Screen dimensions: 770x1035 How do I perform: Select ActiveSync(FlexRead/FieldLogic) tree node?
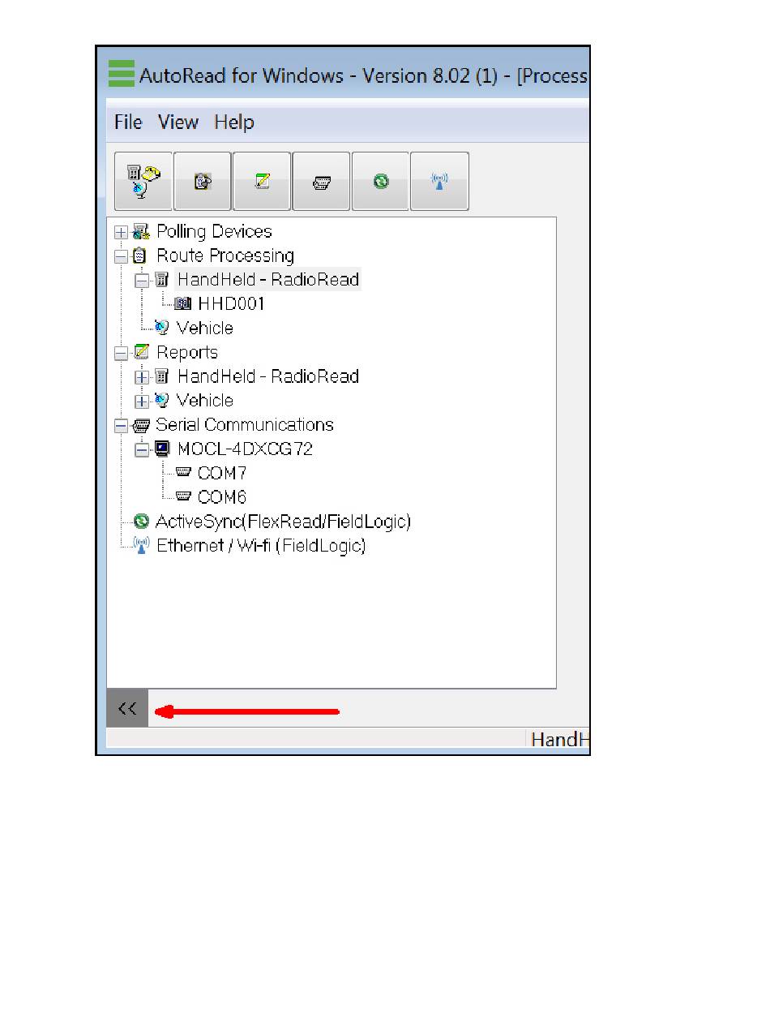[x=284, y=522]
